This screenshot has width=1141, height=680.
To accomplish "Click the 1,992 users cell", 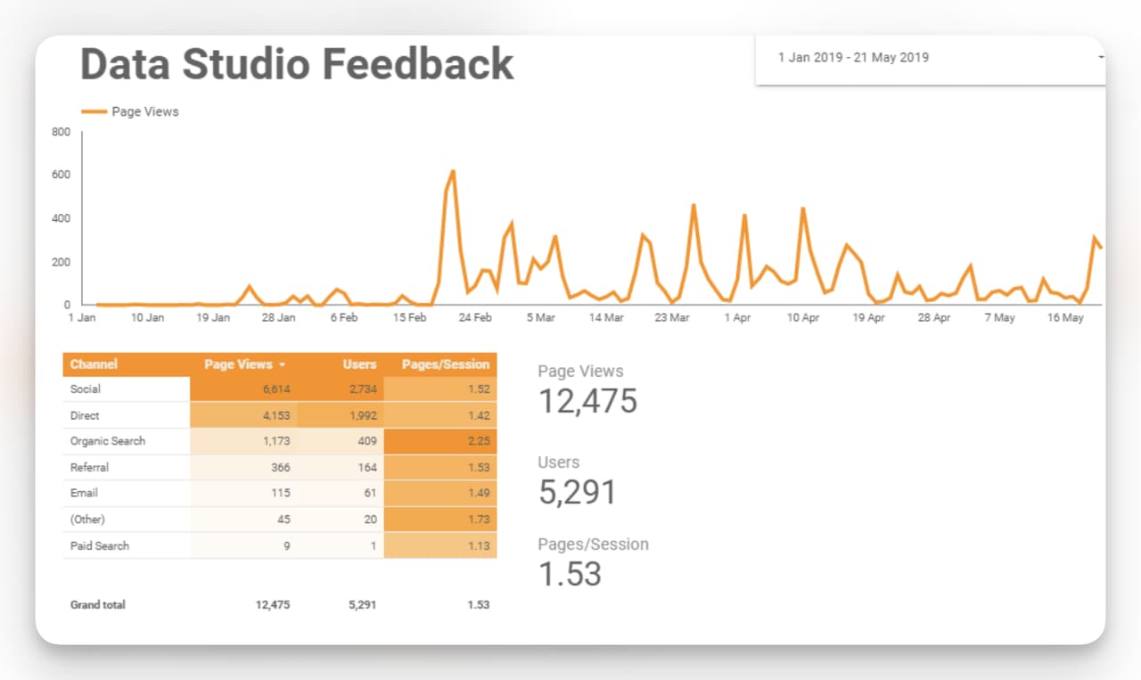I will (341, 415).
